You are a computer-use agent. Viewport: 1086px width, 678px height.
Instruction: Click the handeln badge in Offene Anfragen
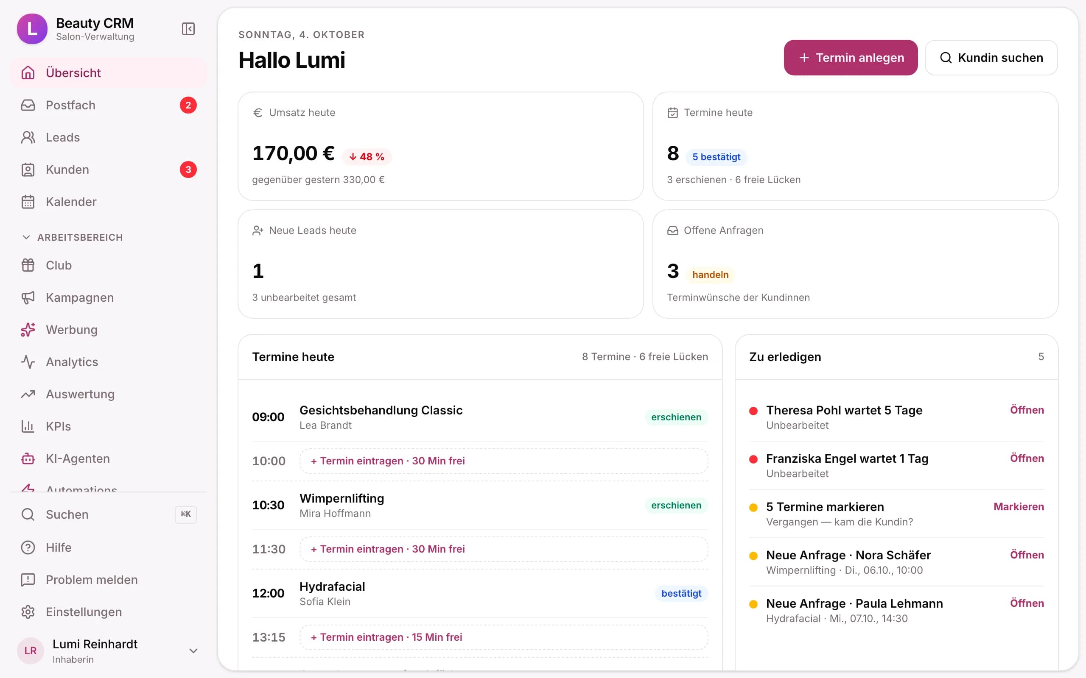(x=711, y=275)
